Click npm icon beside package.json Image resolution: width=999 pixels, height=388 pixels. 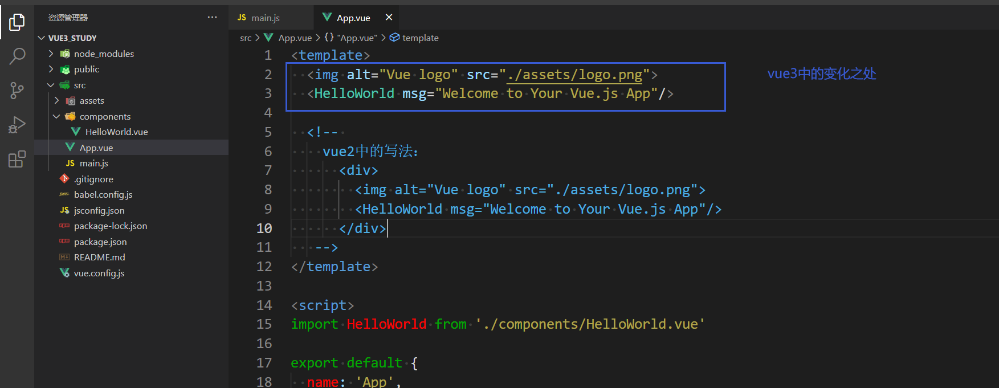tap(64, 242)
